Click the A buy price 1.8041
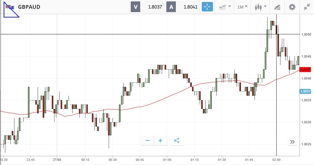Viewport: 314px width, 165px height. click(183, 7)
